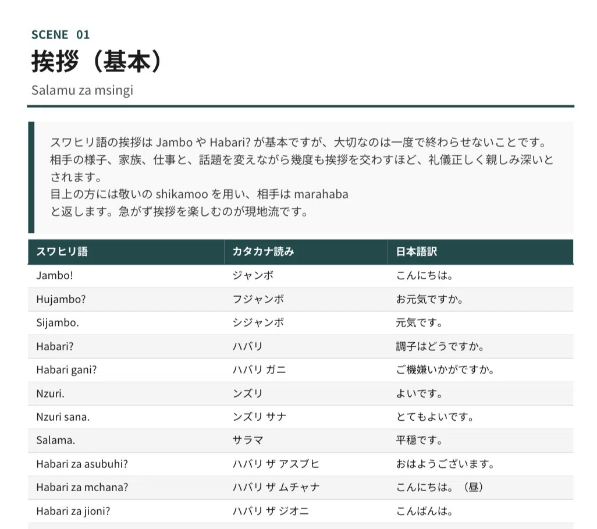Click the Nzuri. table cell

click(126, 393)
